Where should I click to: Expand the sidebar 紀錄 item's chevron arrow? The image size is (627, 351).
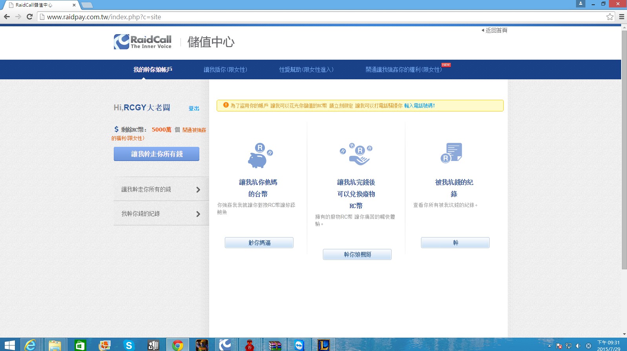198,214
